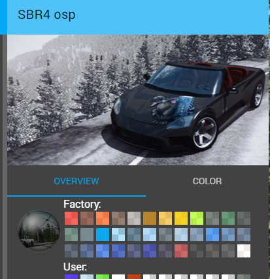Screen dimensions: 270x279
Task: Open the OVERVIEW tab
Action: click(x=76, y=181)
